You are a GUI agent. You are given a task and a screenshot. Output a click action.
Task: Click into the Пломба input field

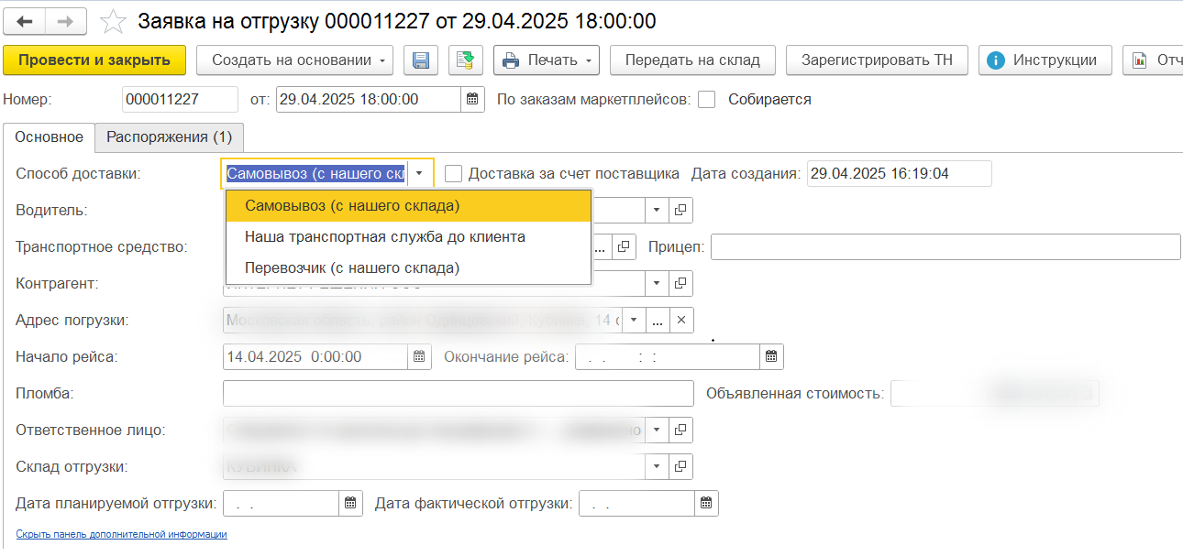(458, 393)
